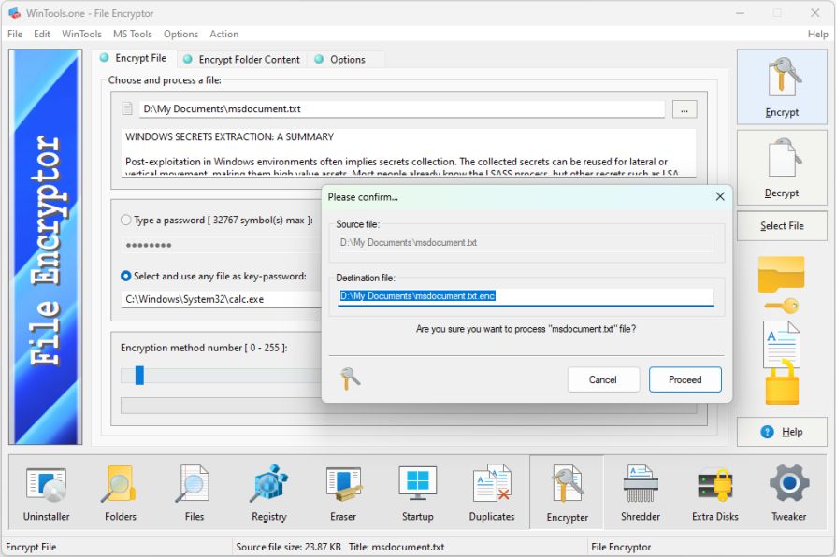Click the Source file field in dialog

click(x=526, y=243)
